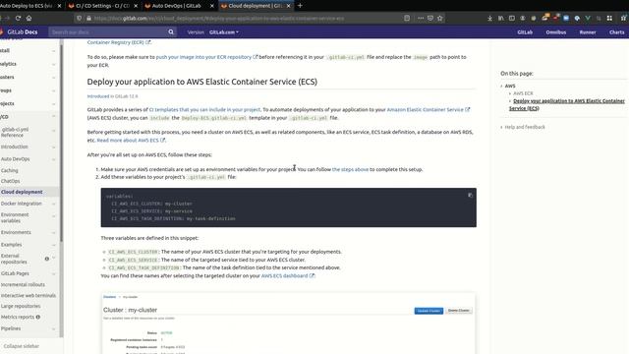This screenshot has height=354, width=629.
Task: Click the Omnibus header nav link
Action: [x=555, y=32]
